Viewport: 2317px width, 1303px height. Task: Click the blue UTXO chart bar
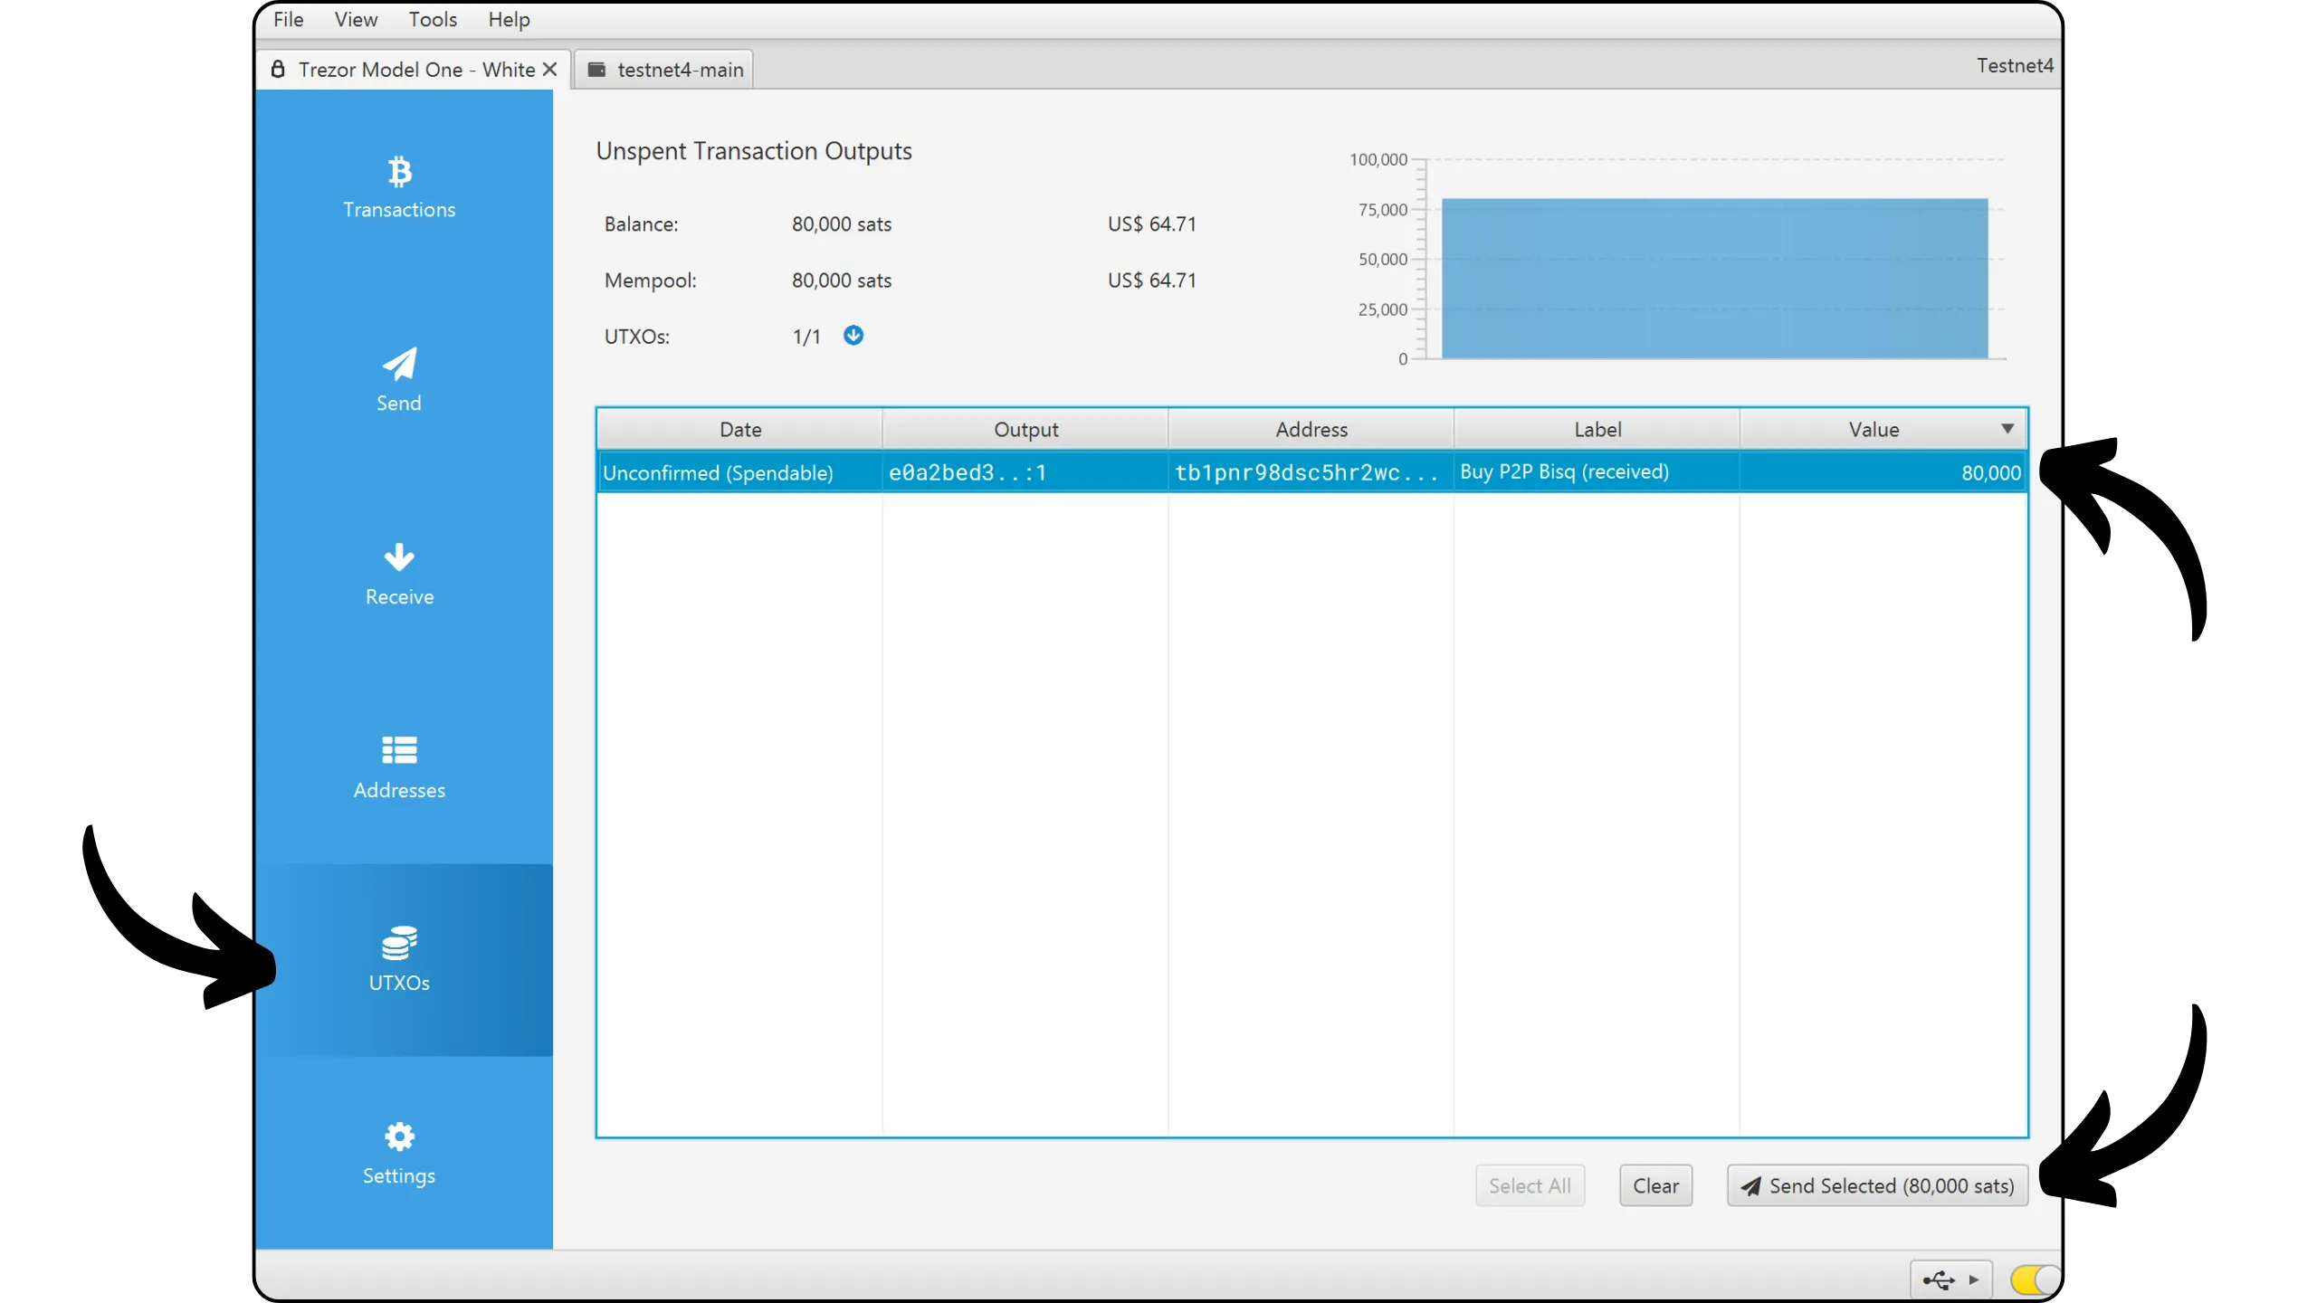[x=1713, y=279]
